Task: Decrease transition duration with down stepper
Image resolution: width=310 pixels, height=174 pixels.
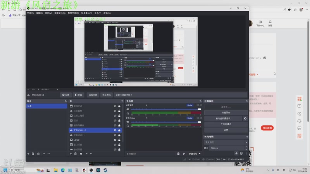Action: [246, 149]
